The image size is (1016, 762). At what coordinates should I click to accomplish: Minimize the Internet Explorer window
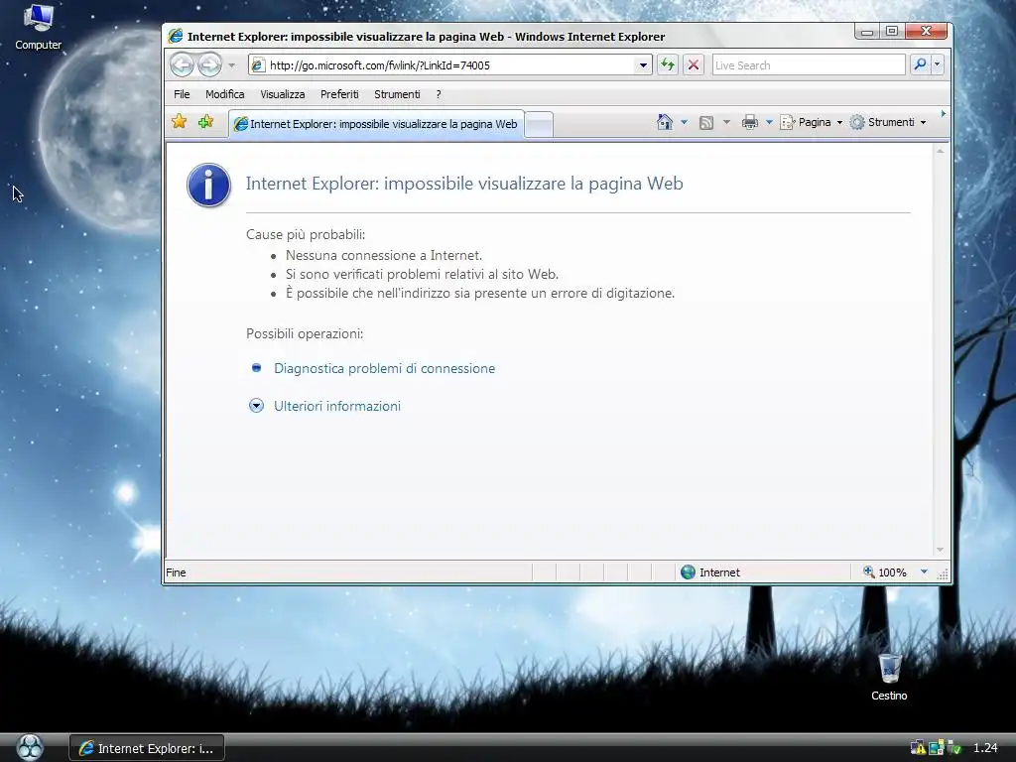(x=867, y=31)
